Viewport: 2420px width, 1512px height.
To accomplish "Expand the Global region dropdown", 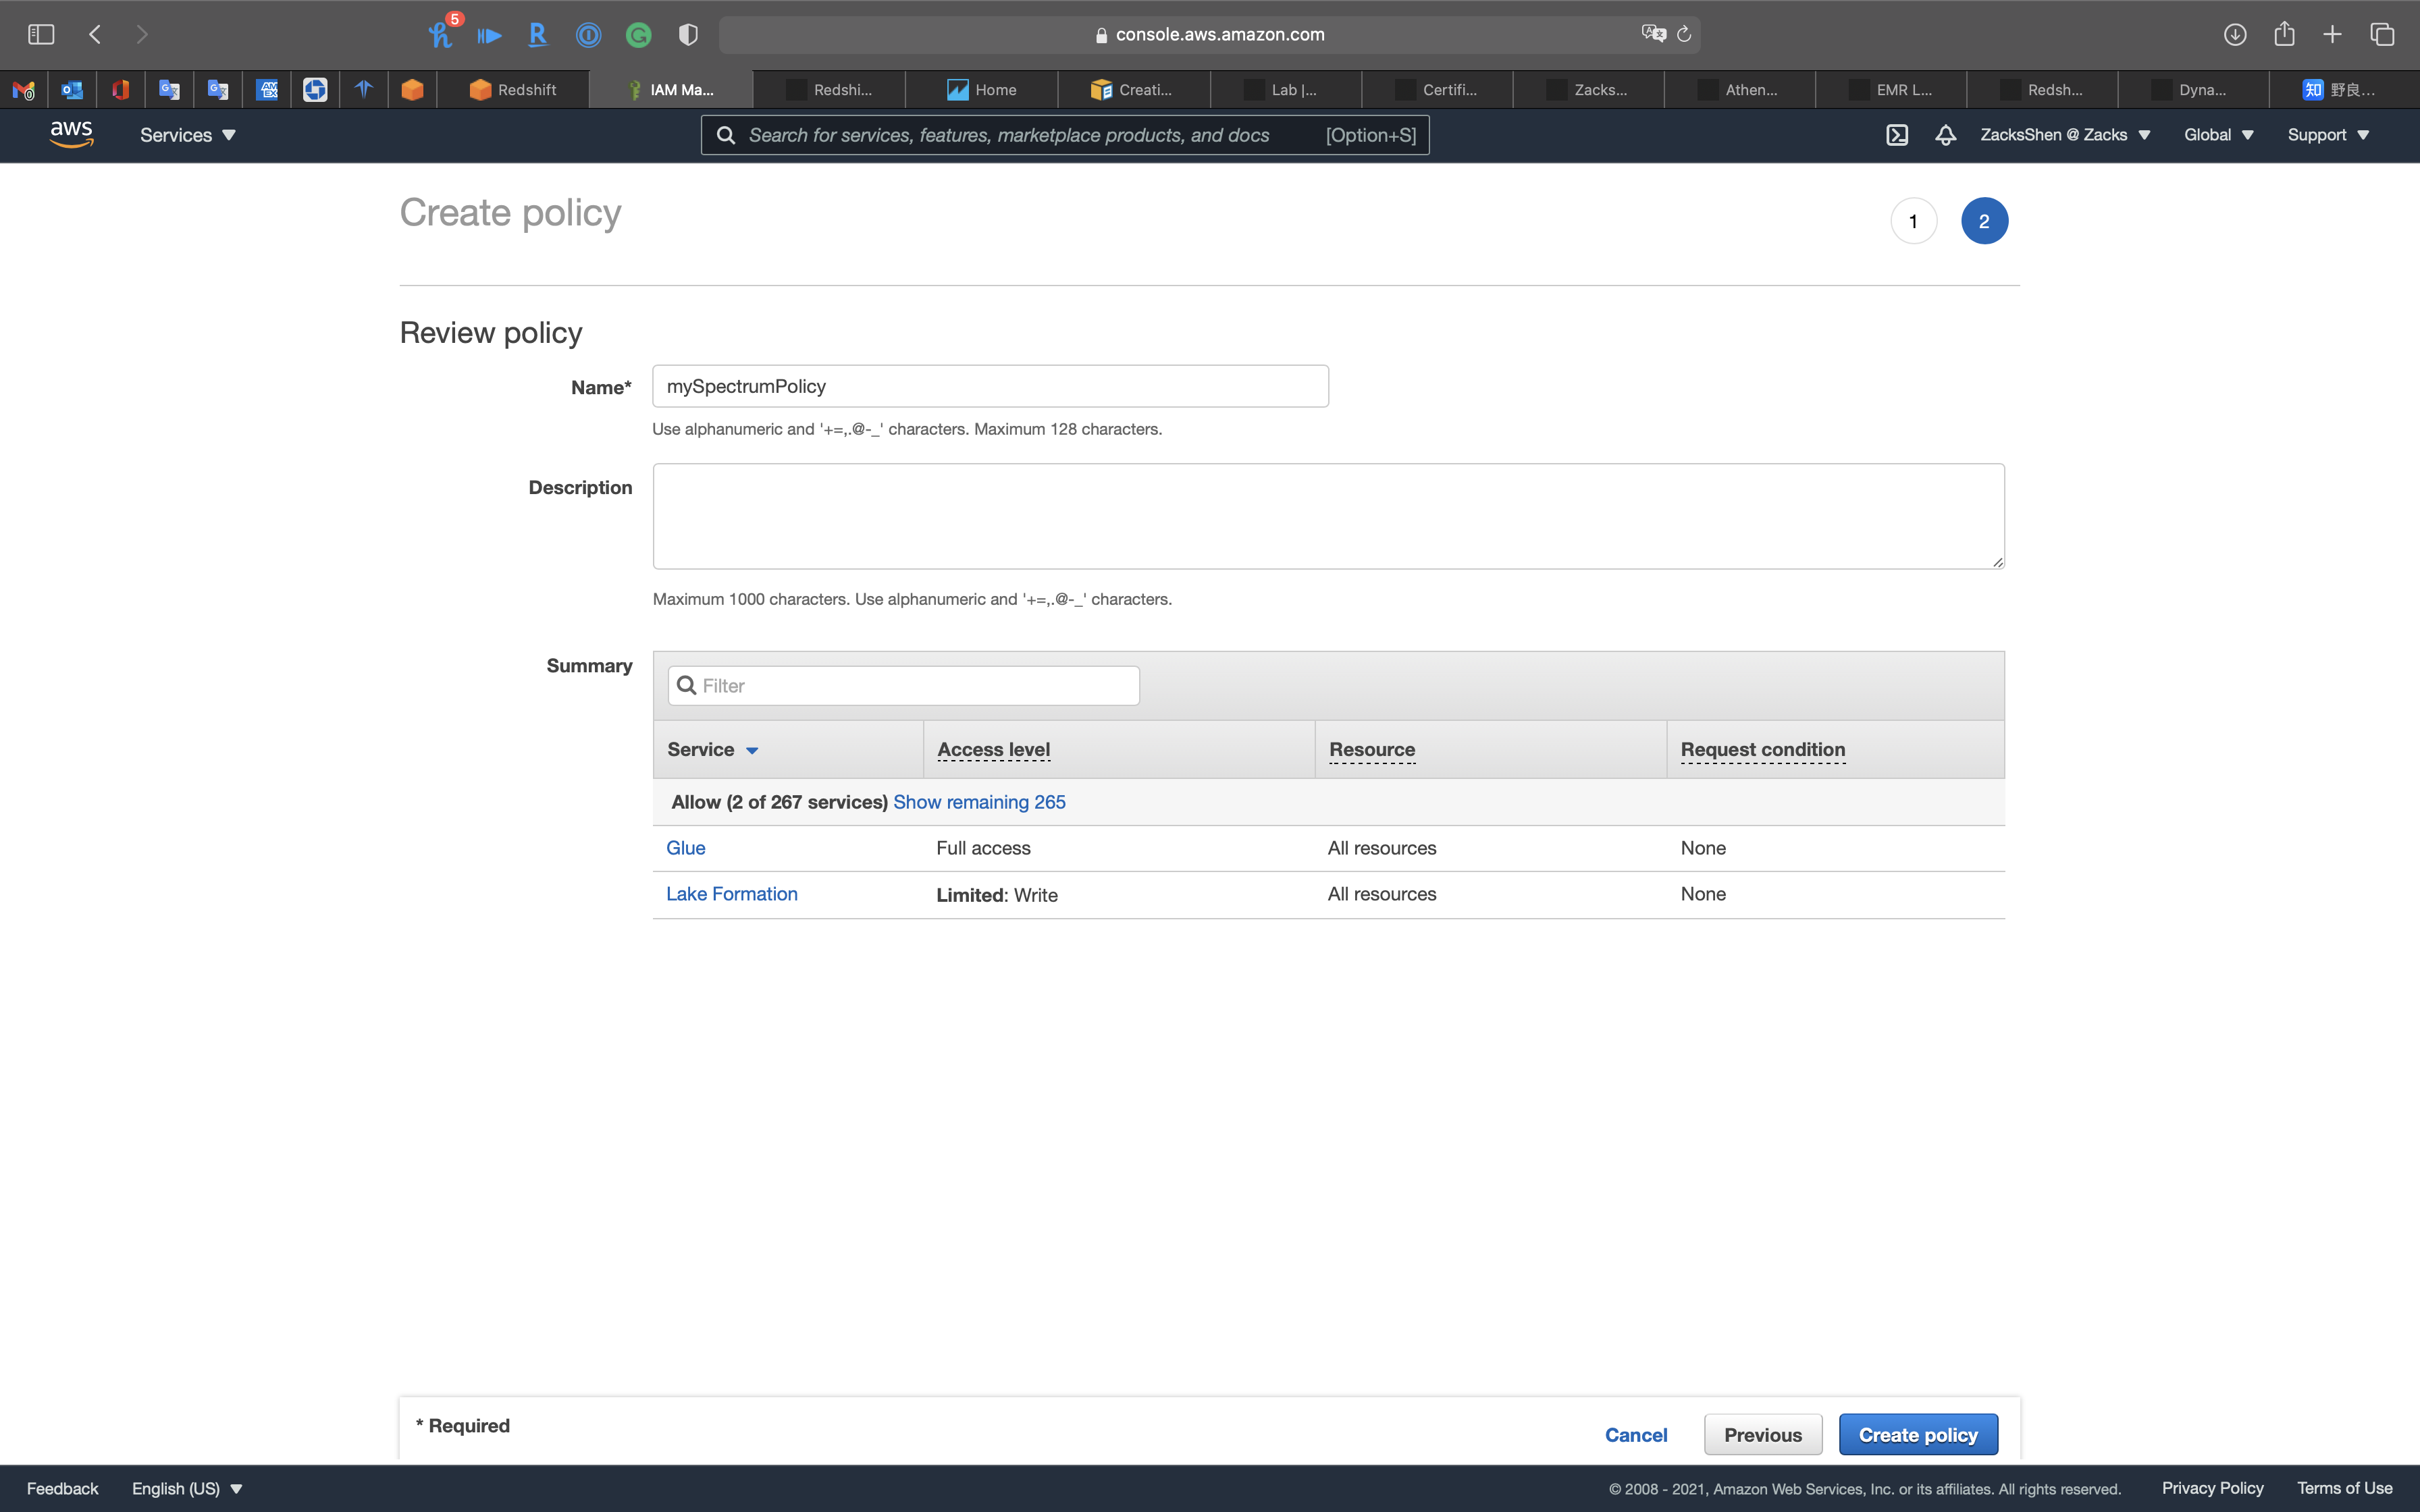I will coord(2218,135).
